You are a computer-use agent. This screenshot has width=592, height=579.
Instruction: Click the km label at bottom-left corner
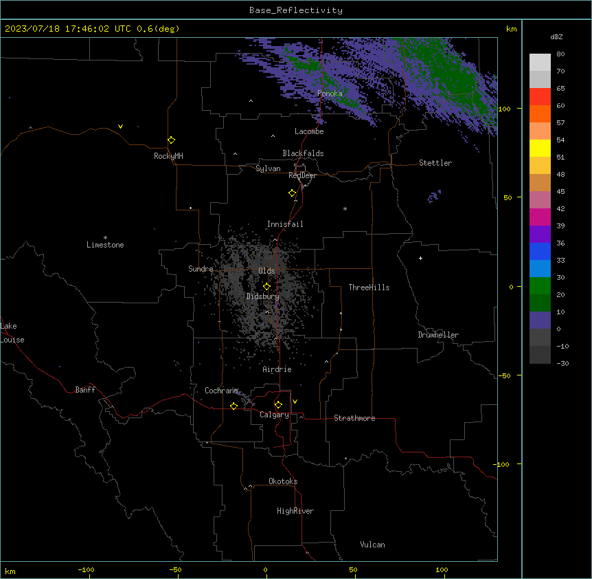coord(10,571)
